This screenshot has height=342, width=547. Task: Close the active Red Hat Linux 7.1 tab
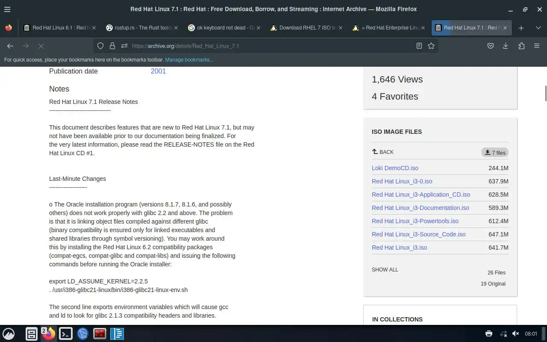point(505,28)
